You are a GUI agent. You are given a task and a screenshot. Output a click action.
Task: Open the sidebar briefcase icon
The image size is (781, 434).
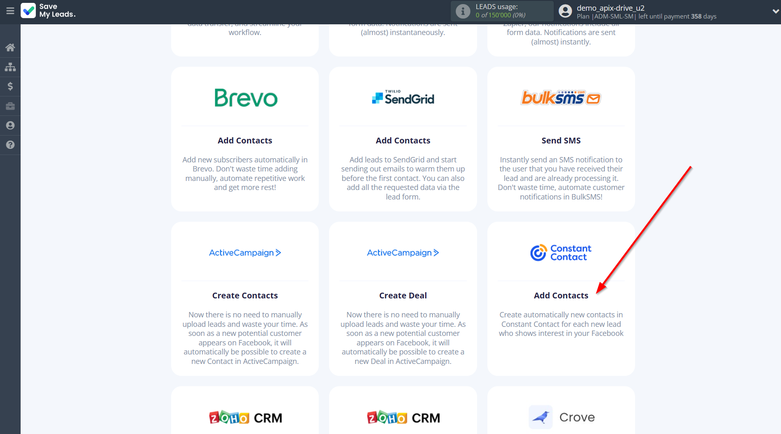[10, 106]
